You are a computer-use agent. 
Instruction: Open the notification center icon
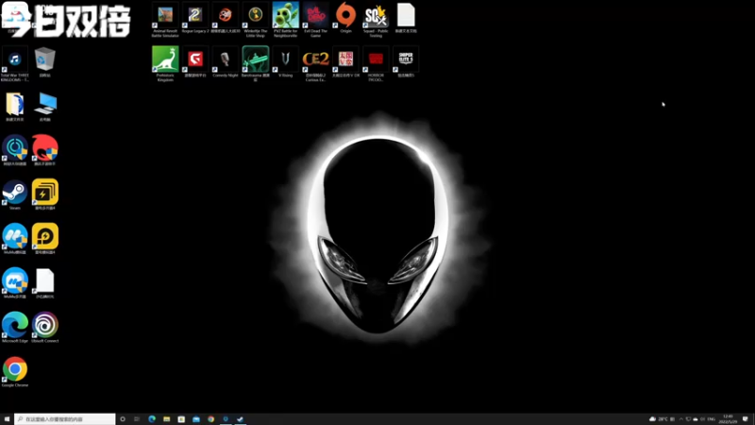[746, 419]
